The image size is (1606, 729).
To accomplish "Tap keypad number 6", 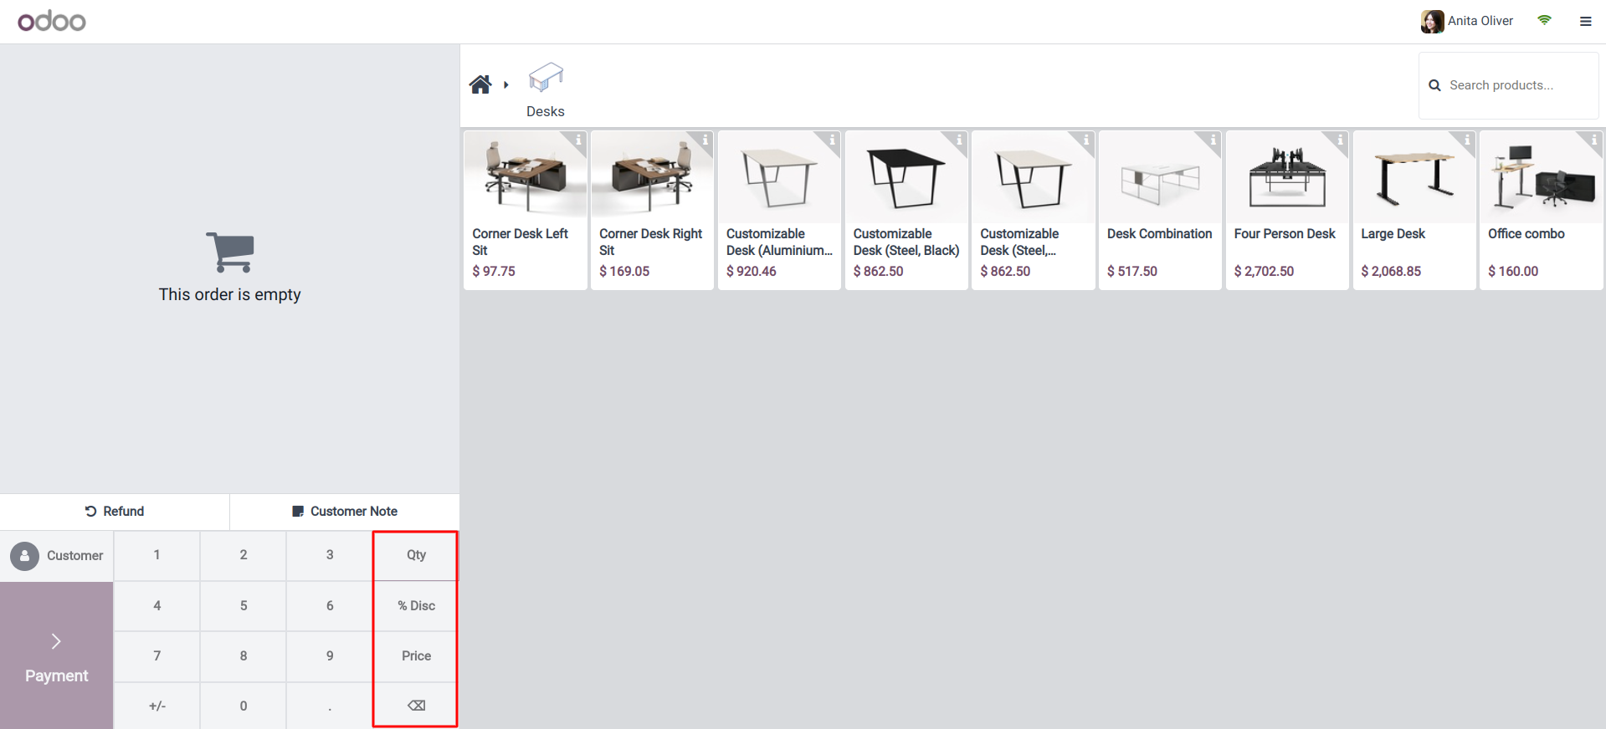I will pos(330,606).
